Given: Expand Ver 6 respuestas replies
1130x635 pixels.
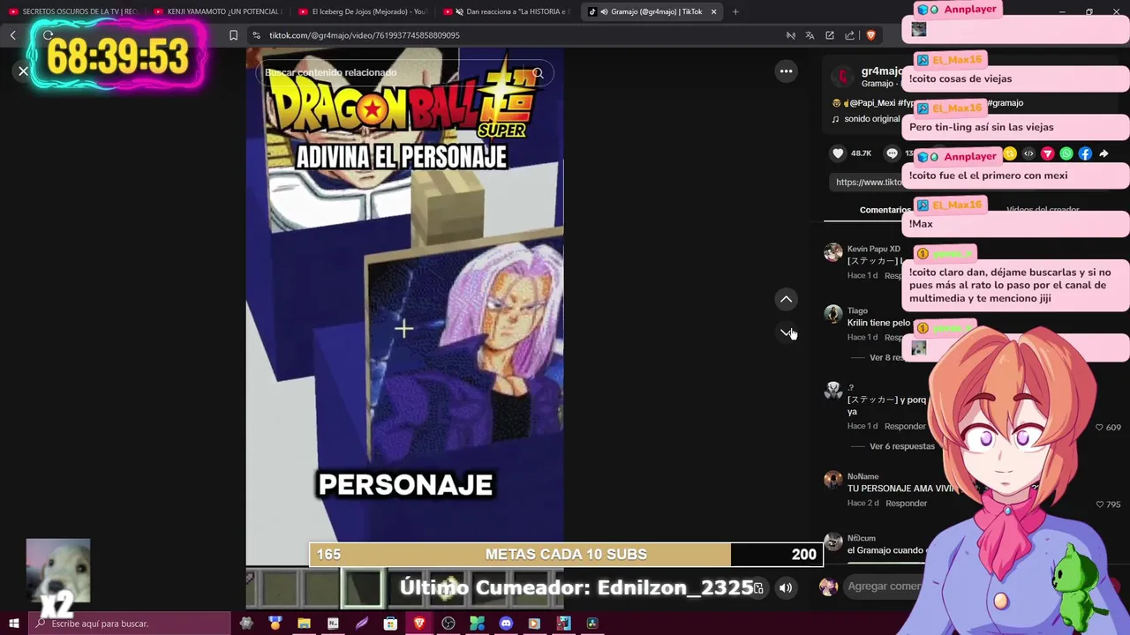Looking at the screenshot, I should point(902,446).
